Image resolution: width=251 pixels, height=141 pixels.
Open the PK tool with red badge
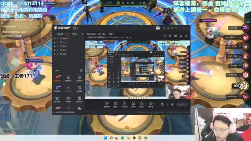point(57,108)
